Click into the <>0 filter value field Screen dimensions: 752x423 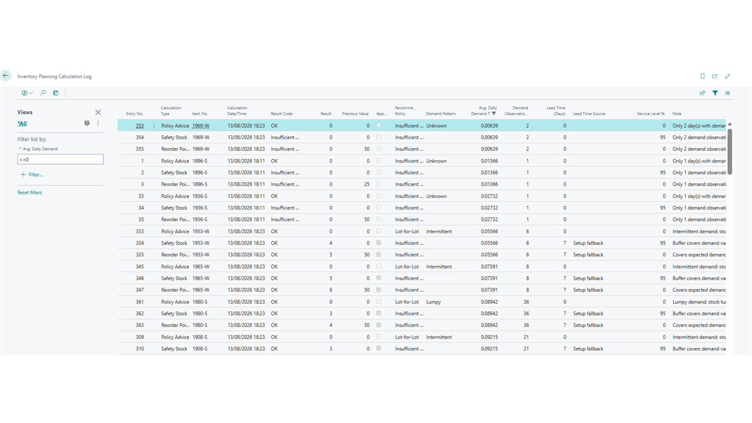(61, 159)
